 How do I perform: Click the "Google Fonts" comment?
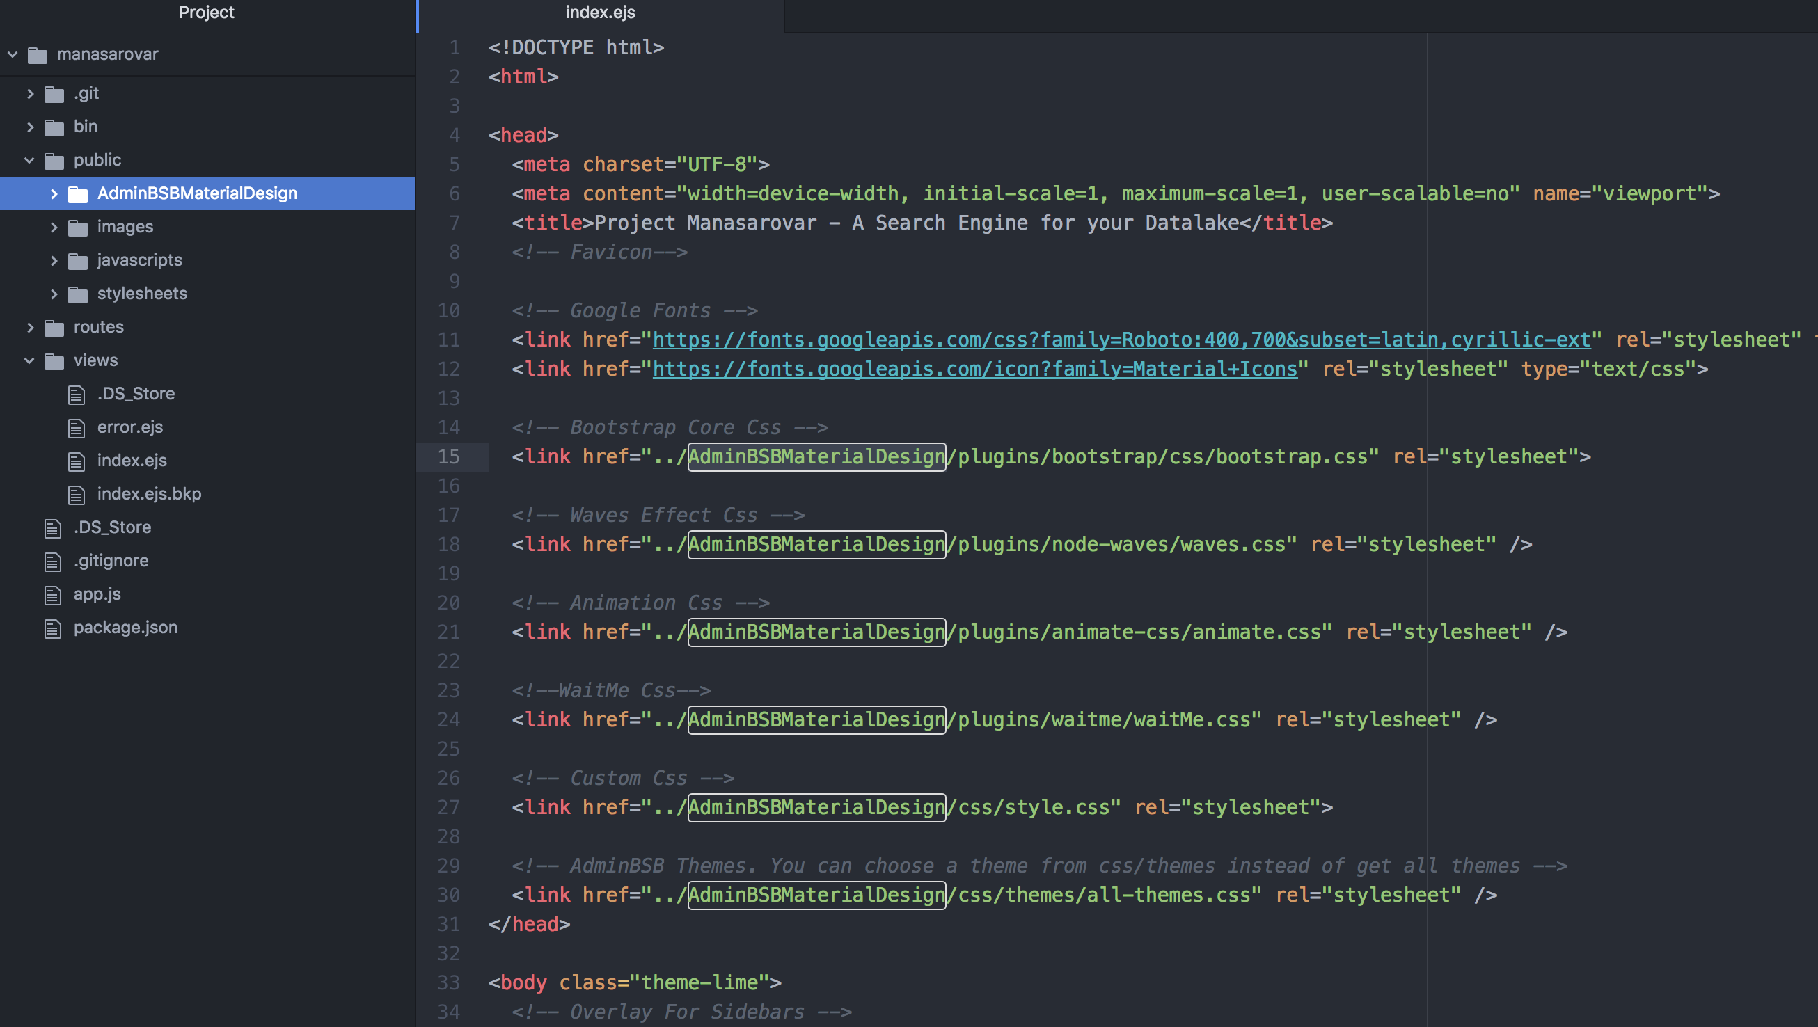[635, 310]
